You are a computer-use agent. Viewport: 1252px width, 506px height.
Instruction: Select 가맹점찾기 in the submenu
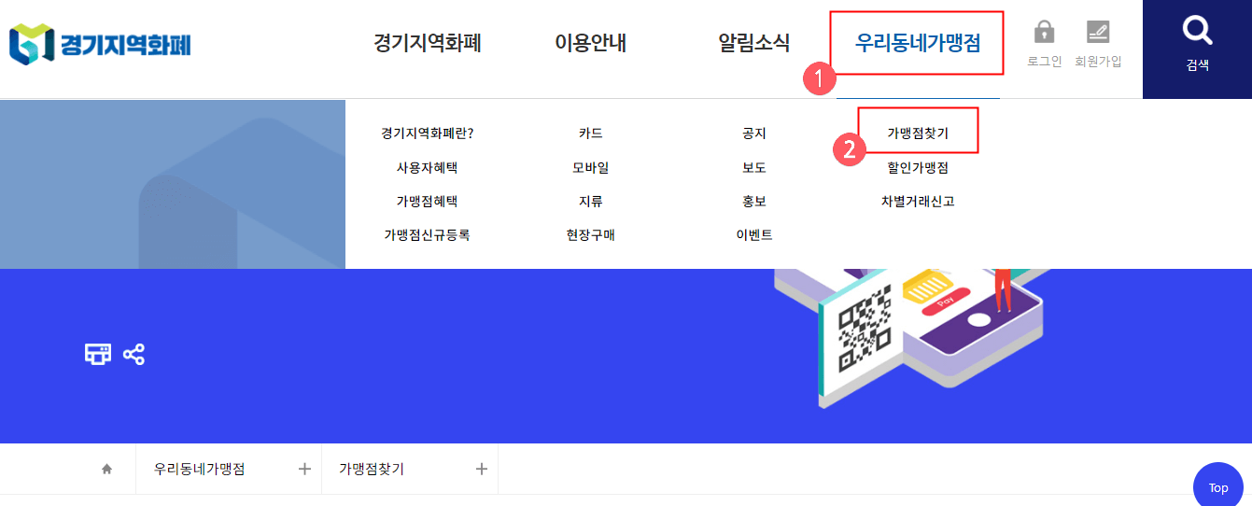click(918, 134)
